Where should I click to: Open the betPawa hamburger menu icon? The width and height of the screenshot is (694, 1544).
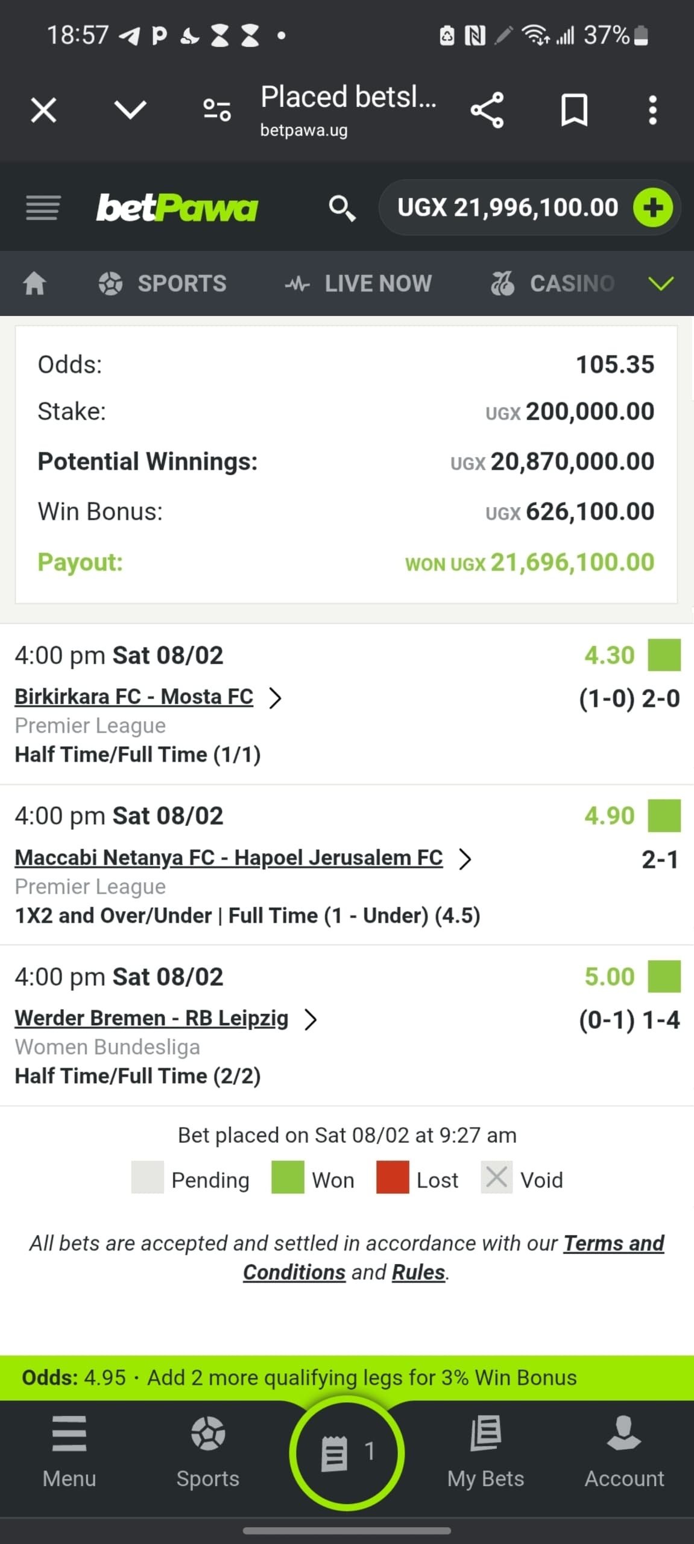coord(43,208)
